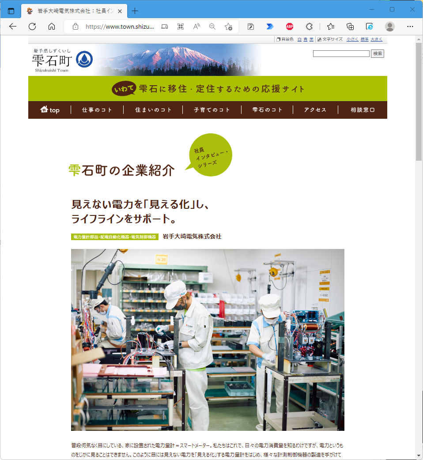
Task: View site information via the lock icon
Action: click(76, 26)
